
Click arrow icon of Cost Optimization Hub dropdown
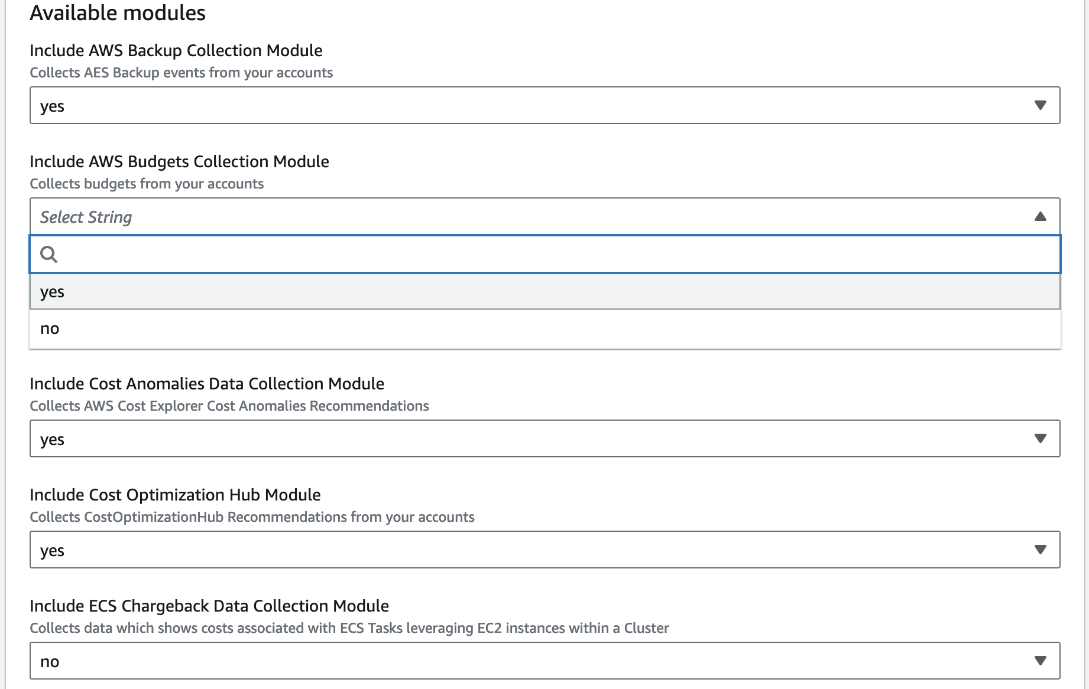pyautogui.click(x=1041, y=550)
